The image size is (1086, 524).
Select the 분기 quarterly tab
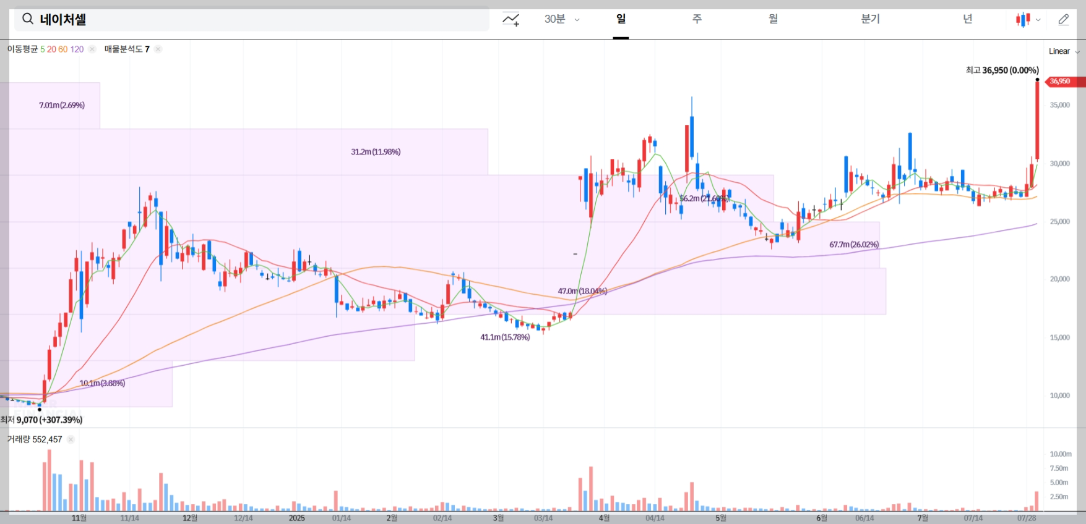[x=870, y=19]
